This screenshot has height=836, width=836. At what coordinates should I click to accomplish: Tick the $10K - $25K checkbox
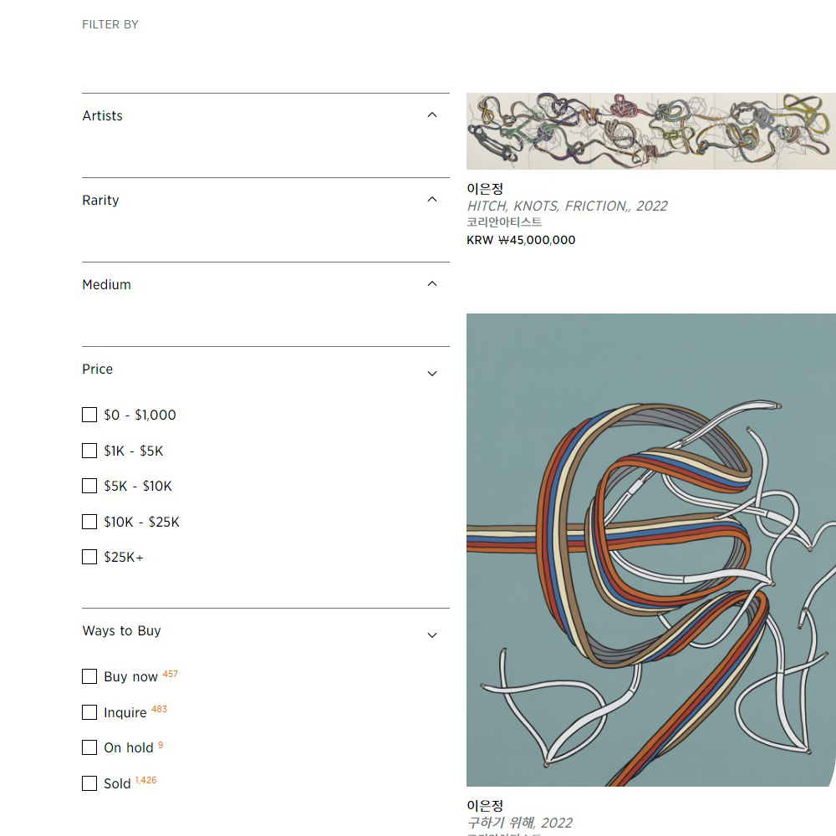89,522
